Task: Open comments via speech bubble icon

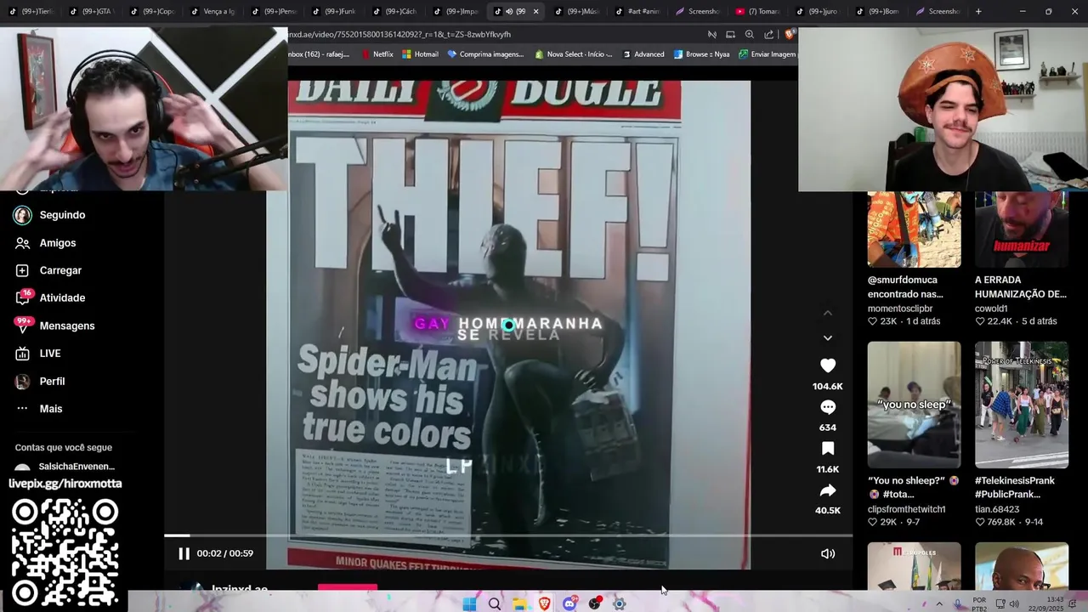Action: pyautogui.click(x=828, y=407)
